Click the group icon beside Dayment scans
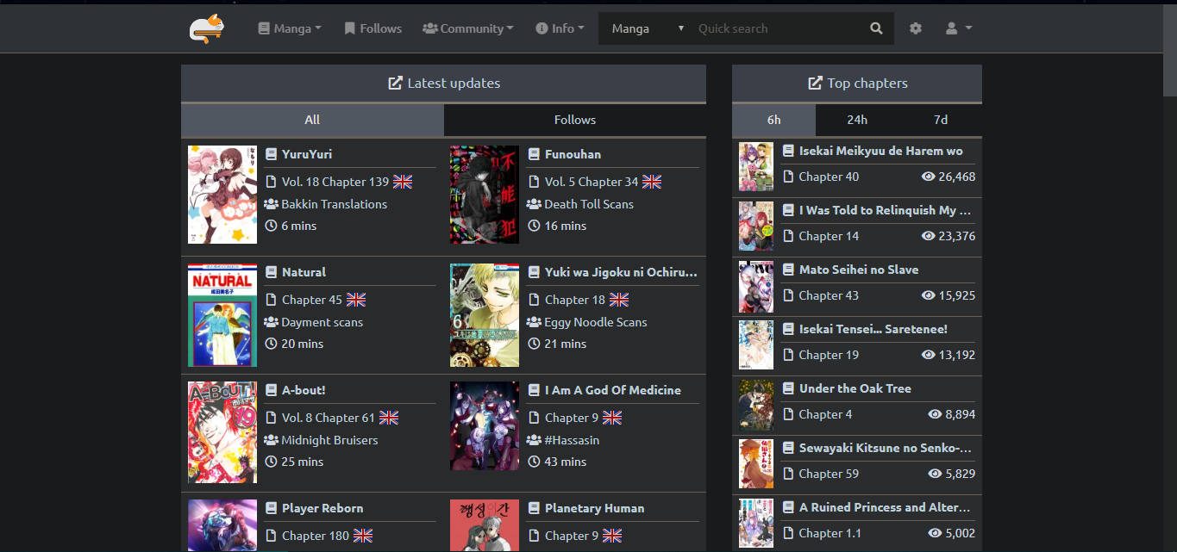 [272, 322]
